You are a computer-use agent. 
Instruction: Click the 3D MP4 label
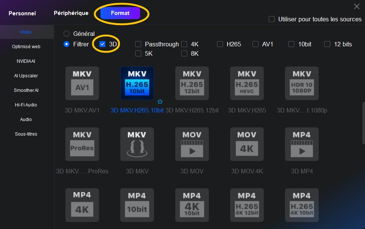[302, 171]
